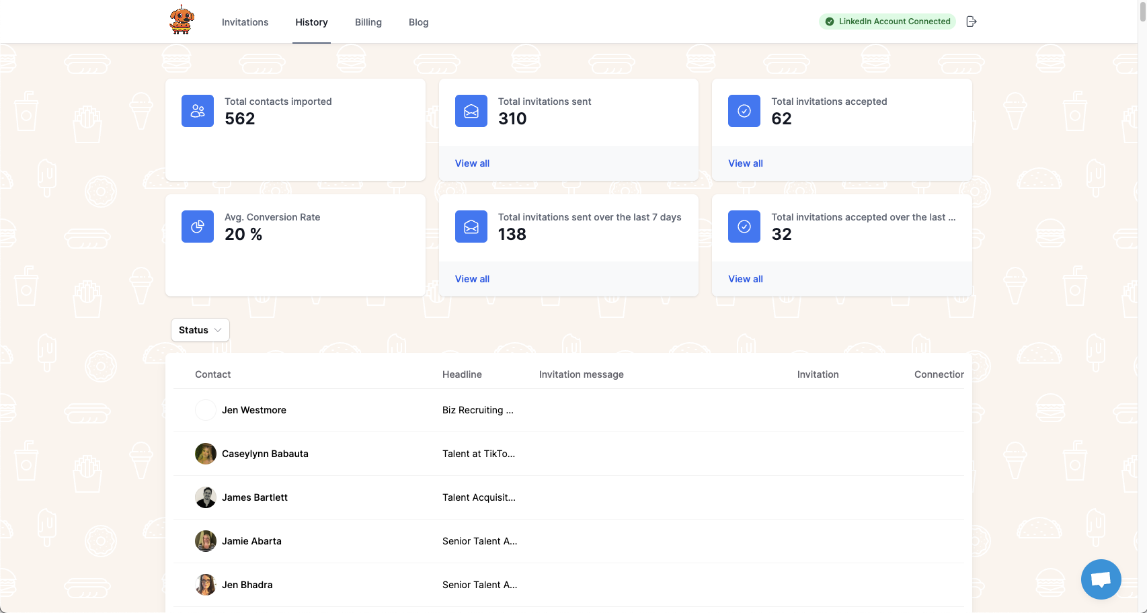
Task: Go to the Blog tab
Action: pos(418,22)
